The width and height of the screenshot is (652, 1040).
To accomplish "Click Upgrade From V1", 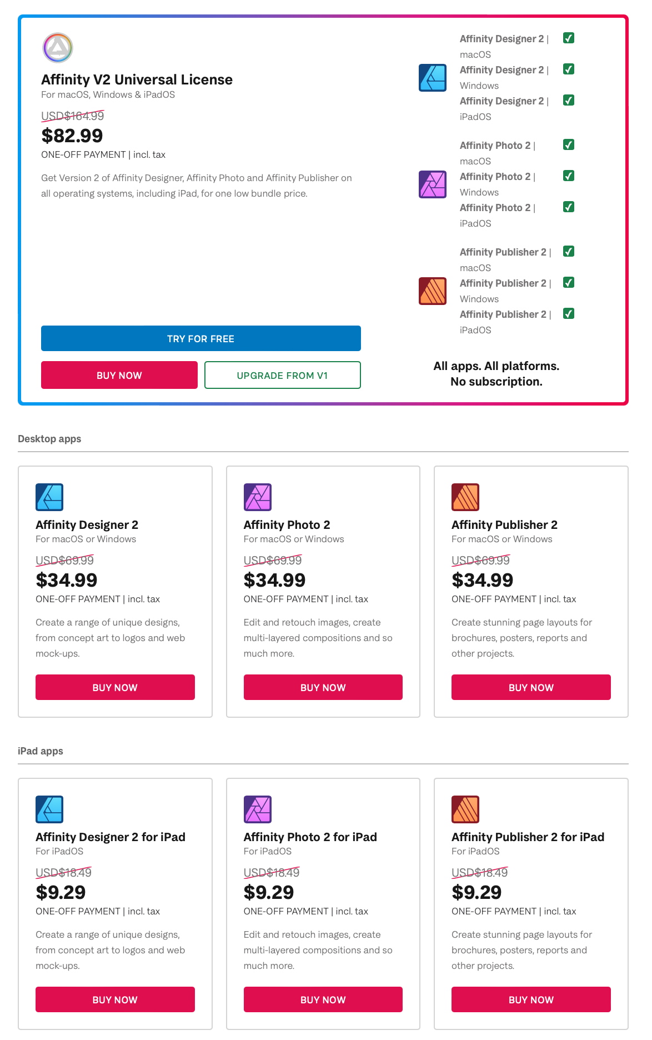I will click(282, 375).
